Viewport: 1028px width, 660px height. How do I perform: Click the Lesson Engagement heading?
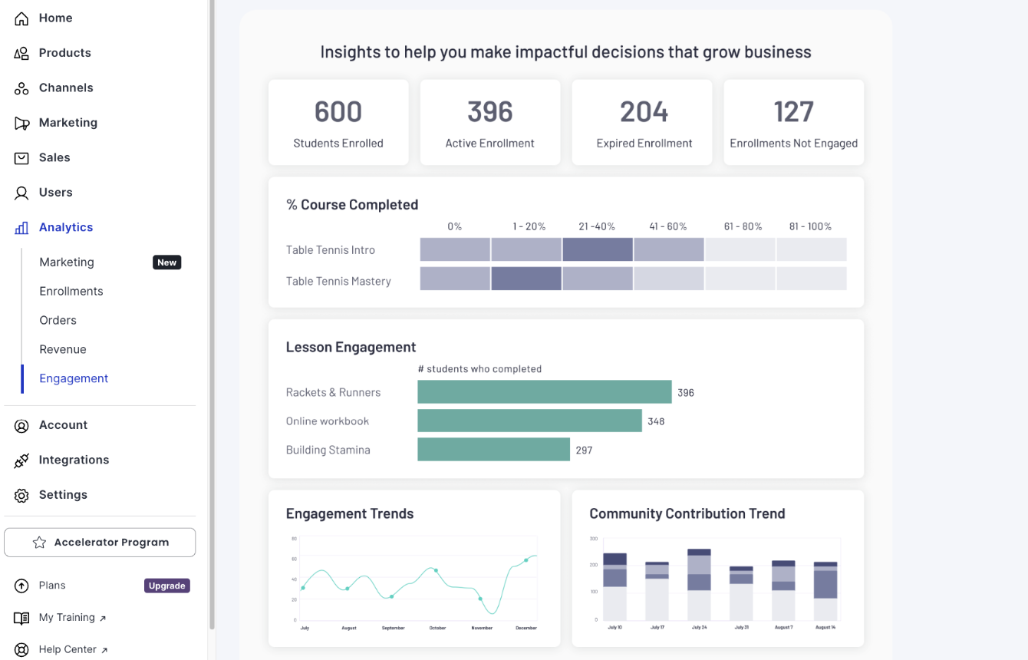click(351, 347)
